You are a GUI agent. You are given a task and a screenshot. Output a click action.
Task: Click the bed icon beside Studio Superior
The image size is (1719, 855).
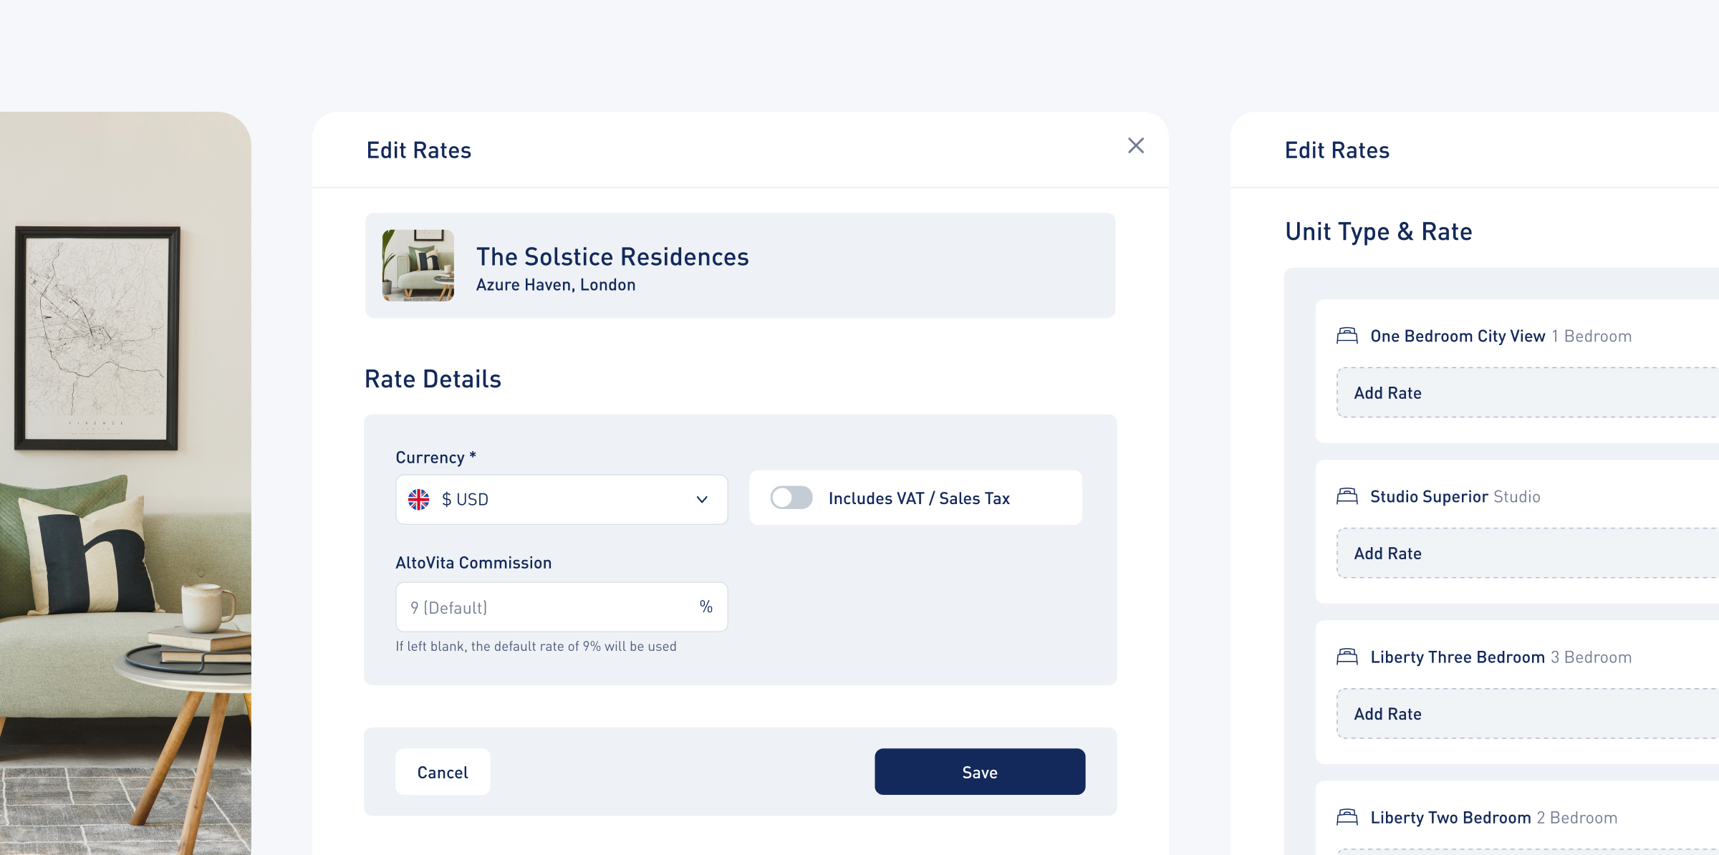pyautogui.click(x=1348, y=496)
